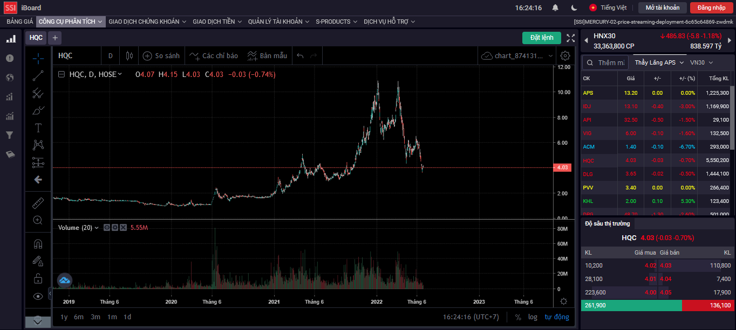The height and width of the screenshot is (330, 736).
Task: Set the chart range to 1y
Action: click(64, 317)
